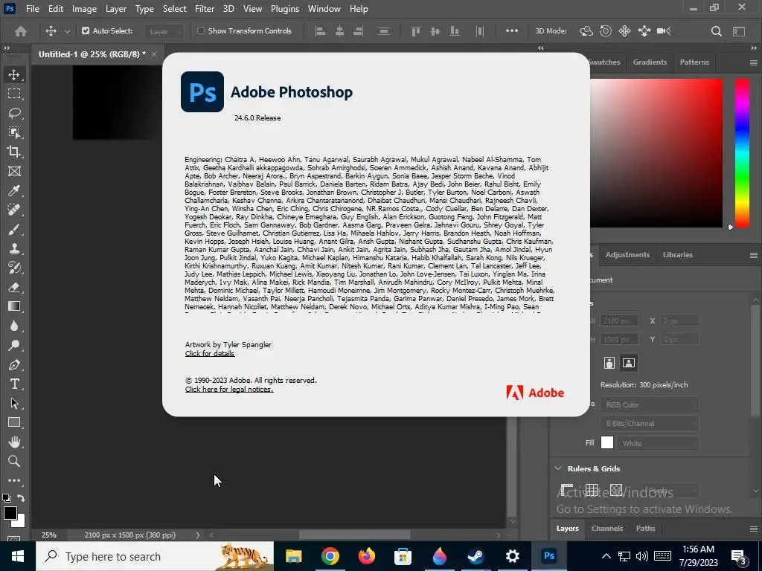Select the Move tool
The width and height of the screenshot is (762, 571).
(x=14, y=74)
